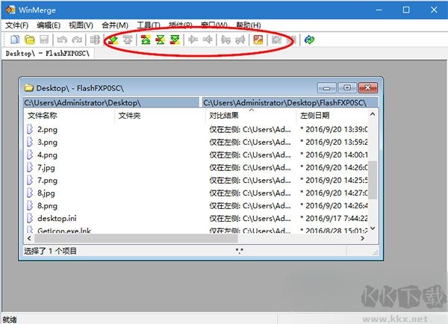Click the file icon beside 2.png
The image size is (448, 324).
[x=30, y=129]
